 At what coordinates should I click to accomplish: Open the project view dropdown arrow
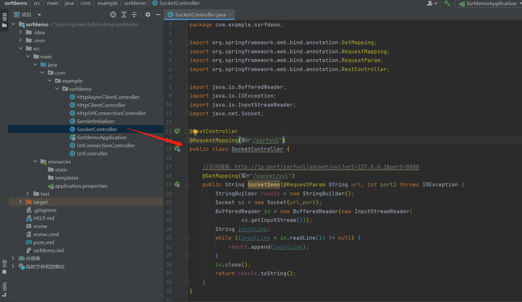(39, 15)
